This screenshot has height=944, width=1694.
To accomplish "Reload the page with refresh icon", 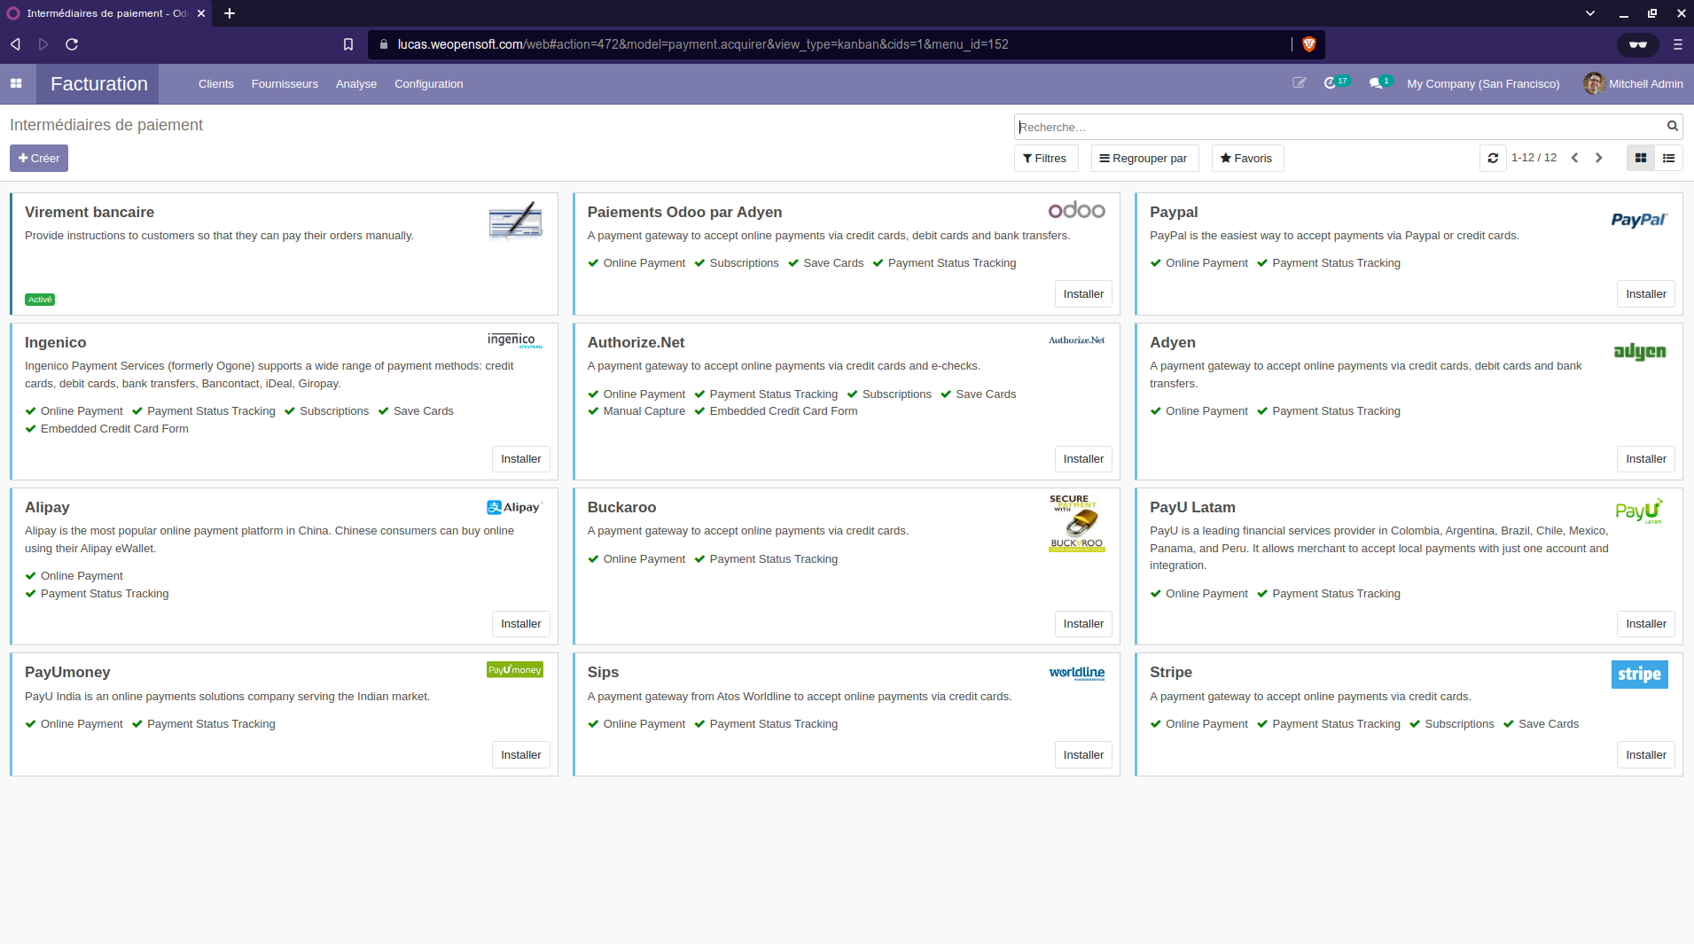I will 72,44.
